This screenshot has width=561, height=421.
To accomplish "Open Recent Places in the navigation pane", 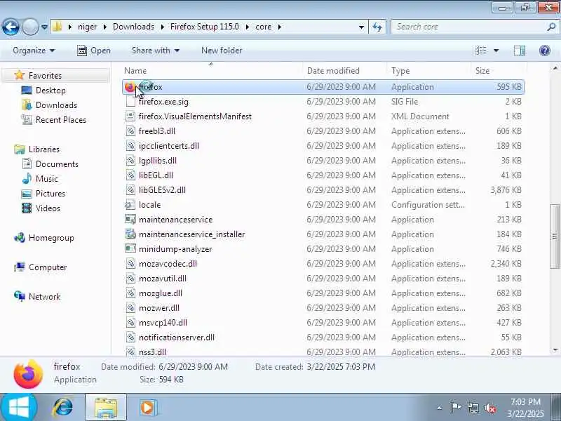I will [x=61, y=119].
